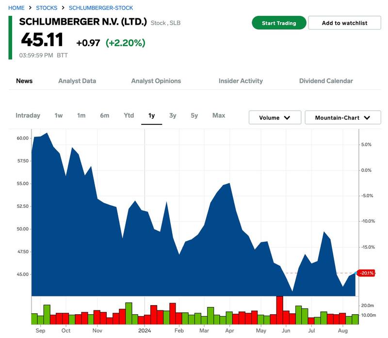Open the Volume dropdown
Image resolution: width=388 pixels, height=338 pixels.
[275, 118]
